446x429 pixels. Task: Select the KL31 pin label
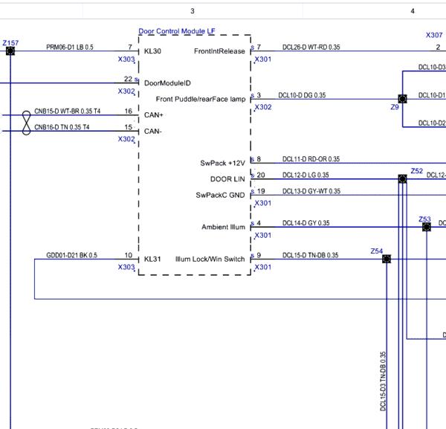click(152, 259)
